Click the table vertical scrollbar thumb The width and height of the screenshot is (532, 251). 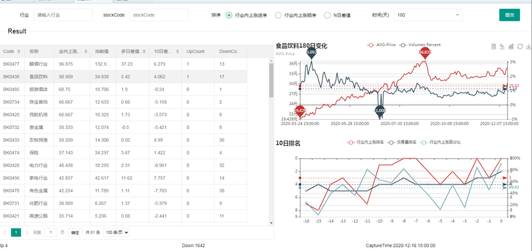tap(271, 81)
